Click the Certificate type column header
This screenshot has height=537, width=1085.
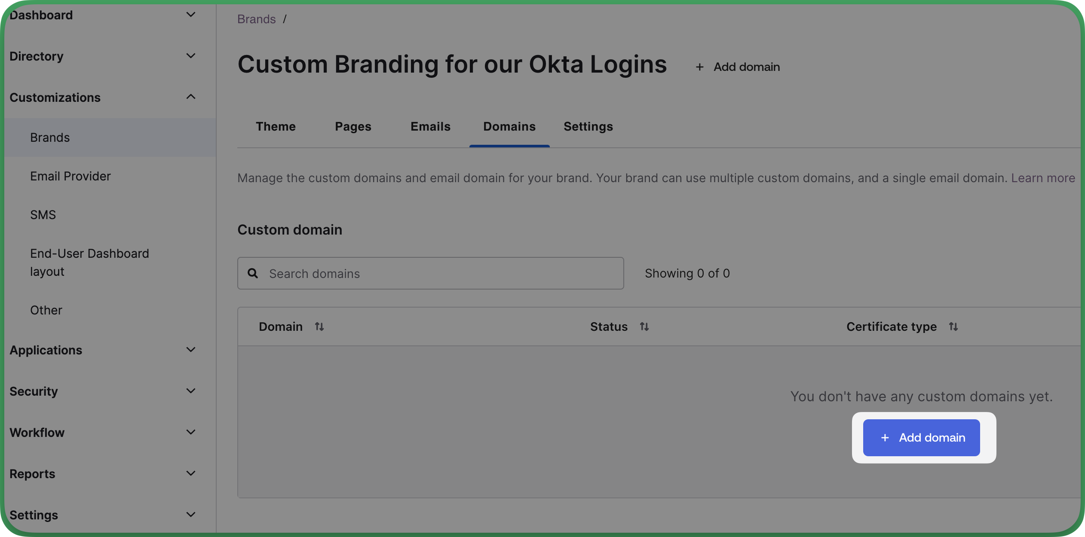pos(891,327)
